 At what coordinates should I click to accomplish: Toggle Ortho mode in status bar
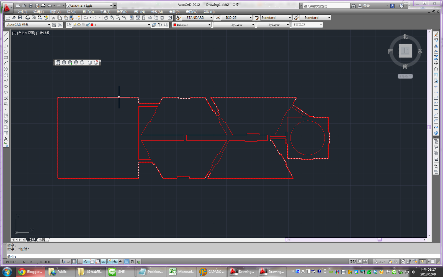[x=80, y=261]
